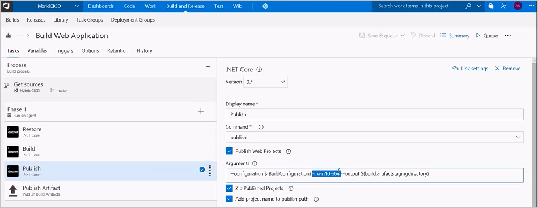The height and width of the screenshot is (208, 538).
Task: Select the Publish Artifact task row
Action: (111, 191)
